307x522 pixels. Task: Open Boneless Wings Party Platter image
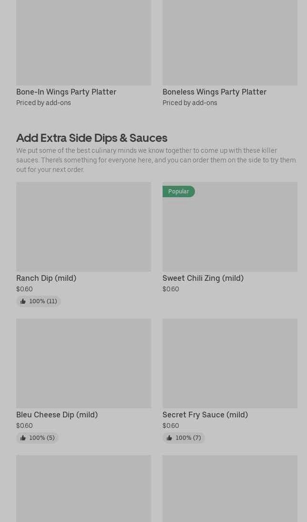pos(230,43)
